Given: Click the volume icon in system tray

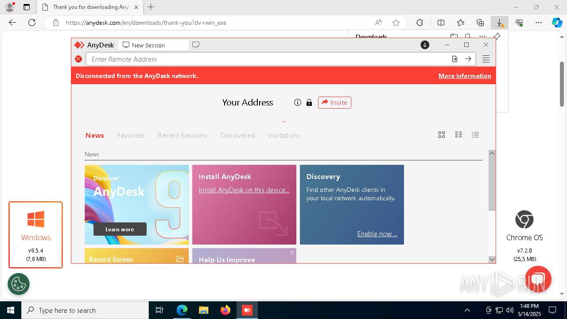Looking at the screenshot, I should point(510,310).
